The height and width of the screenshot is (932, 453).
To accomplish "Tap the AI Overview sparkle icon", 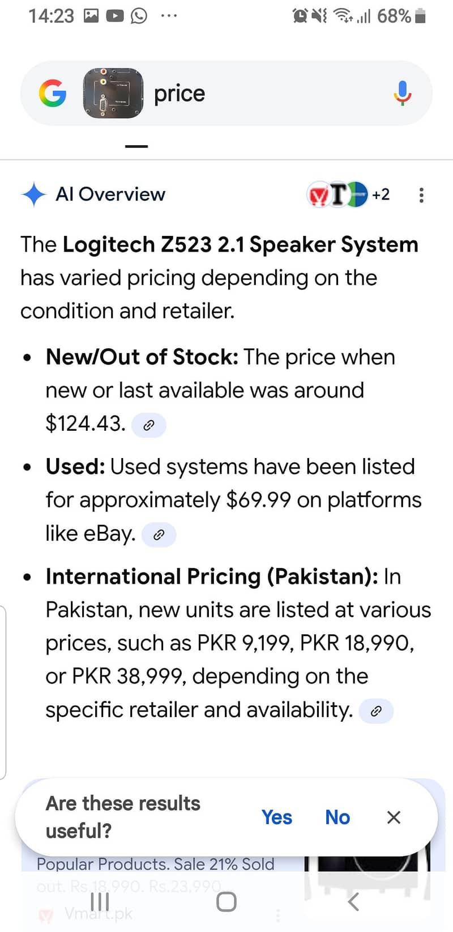I will 33,194.
